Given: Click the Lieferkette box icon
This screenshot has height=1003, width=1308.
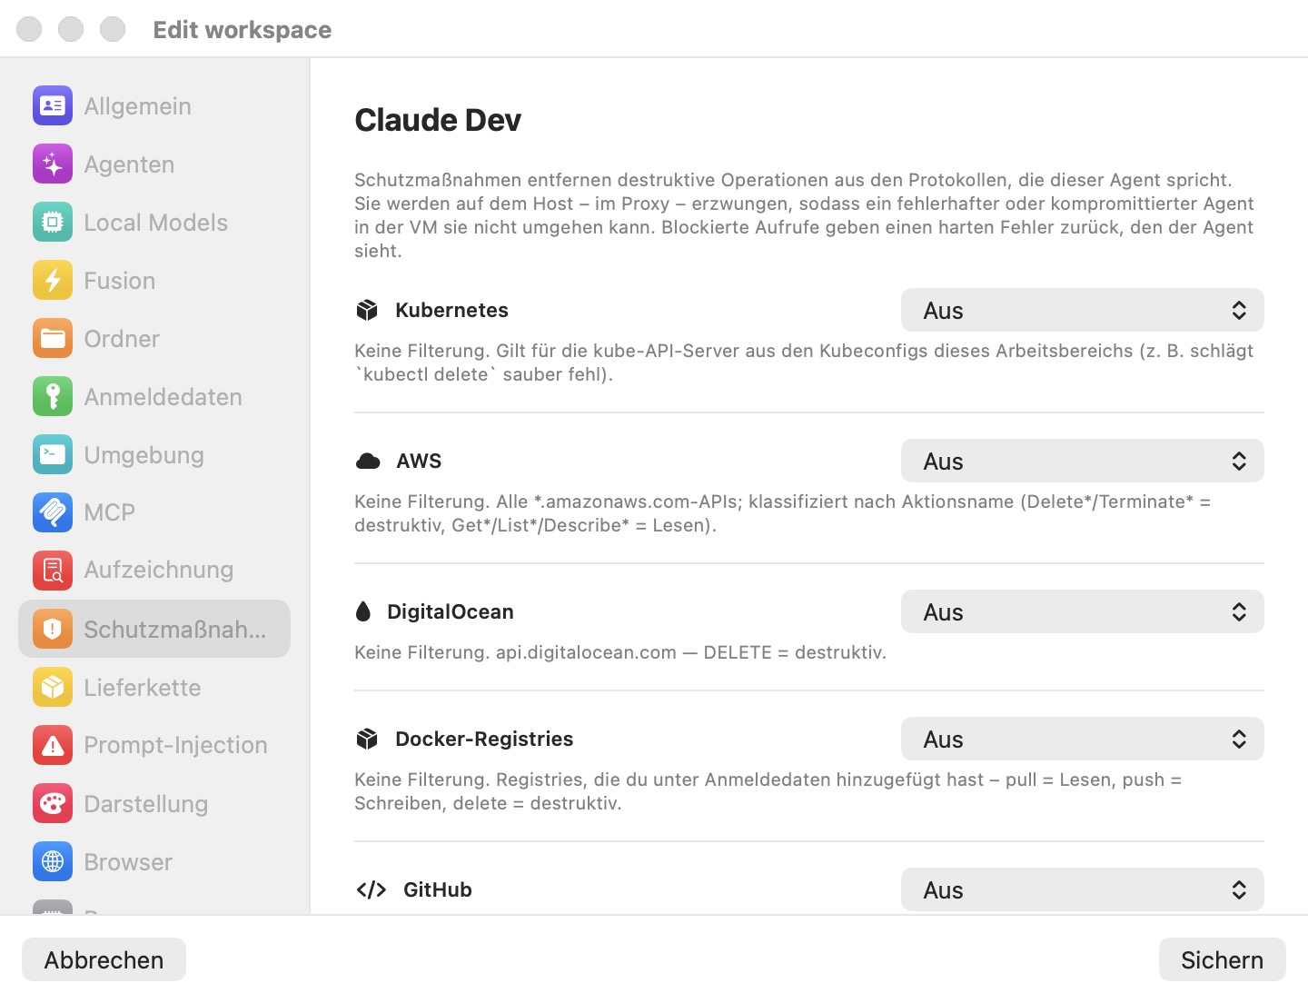Looking at the screenshot, I should 53,687.
